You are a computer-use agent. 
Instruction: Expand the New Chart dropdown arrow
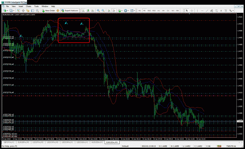[x=7, y=11]
